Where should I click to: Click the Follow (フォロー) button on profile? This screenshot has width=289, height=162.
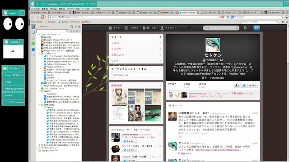click(250, 85)
